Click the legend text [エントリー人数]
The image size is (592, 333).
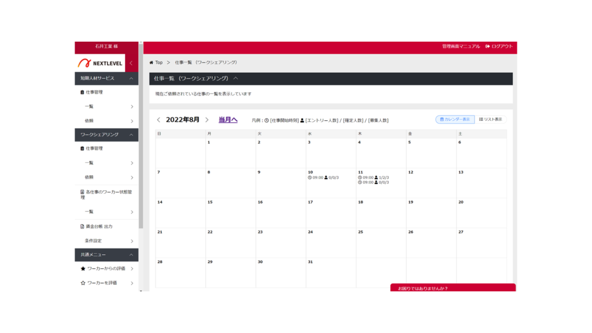click(x=322, y=120)
